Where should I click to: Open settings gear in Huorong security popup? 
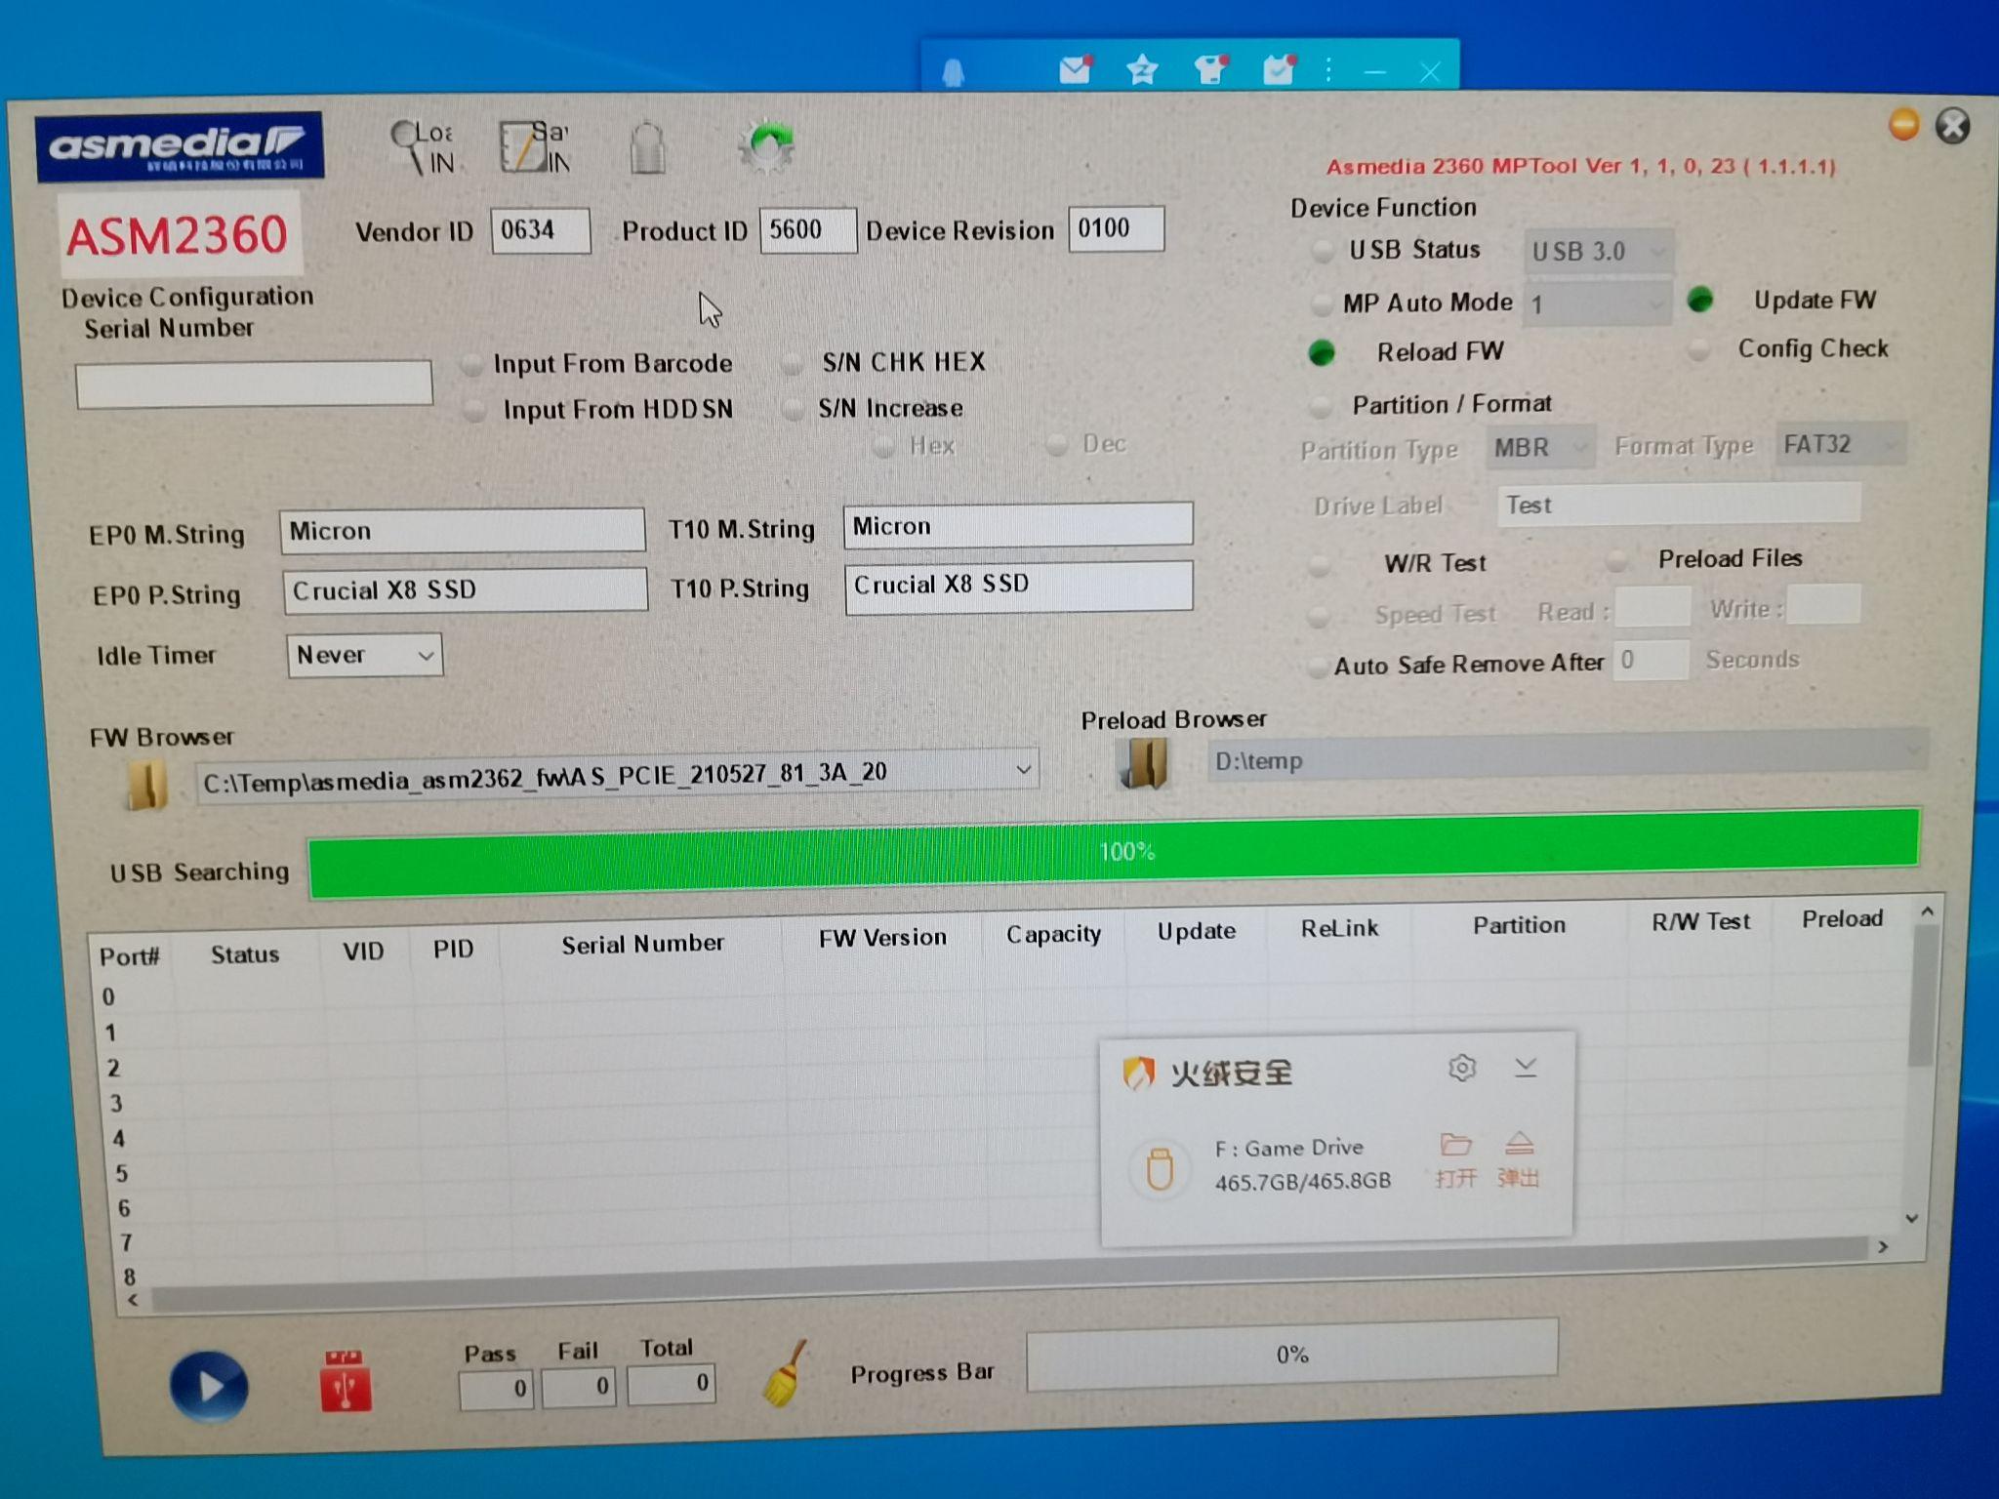tap(1464, 1069)
